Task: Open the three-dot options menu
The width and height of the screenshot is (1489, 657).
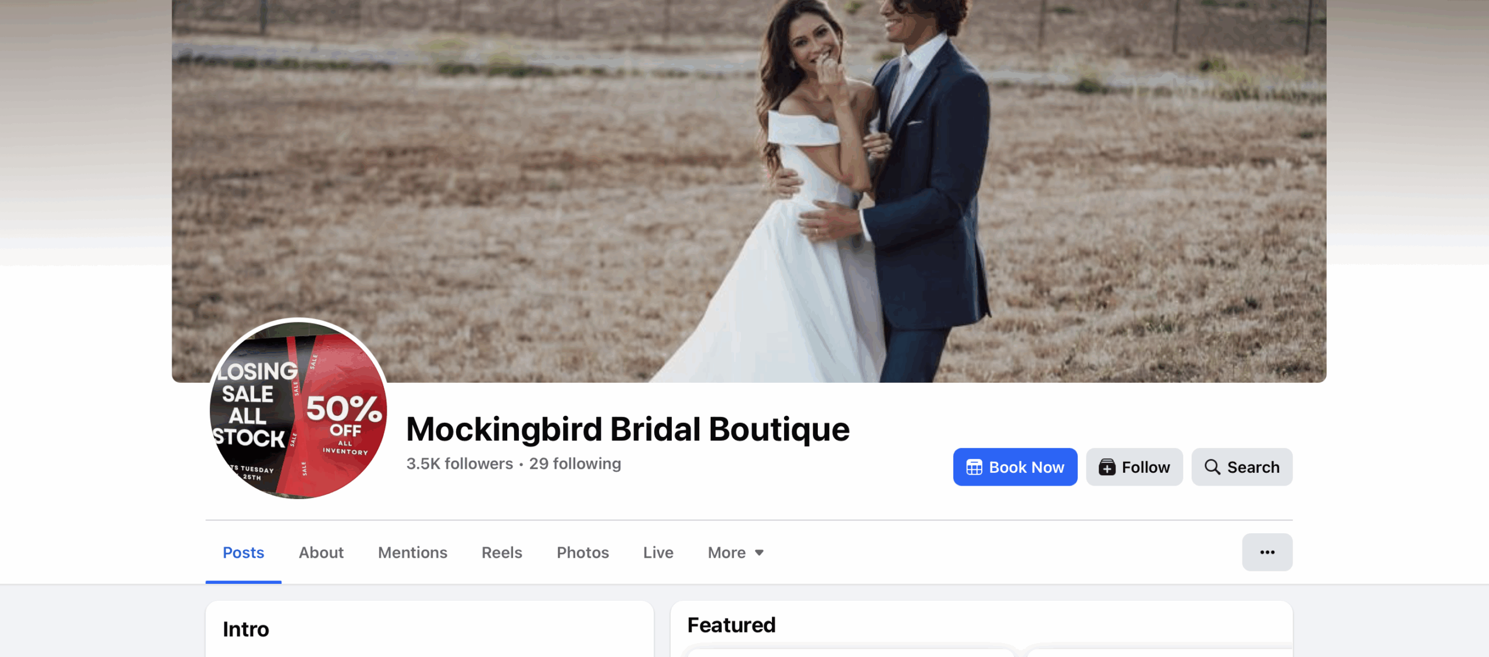Action: point(1267,552)
